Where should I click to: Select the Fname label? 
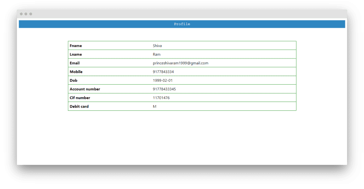76,46
